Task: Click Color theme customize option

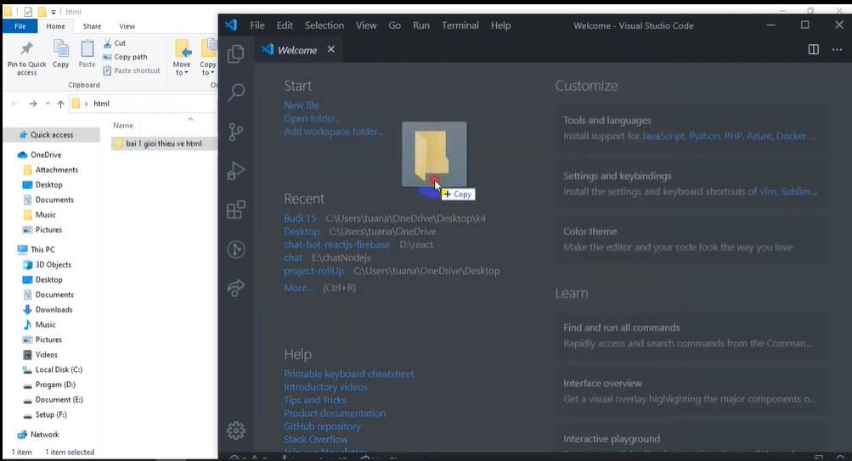Action: point(691,239)
